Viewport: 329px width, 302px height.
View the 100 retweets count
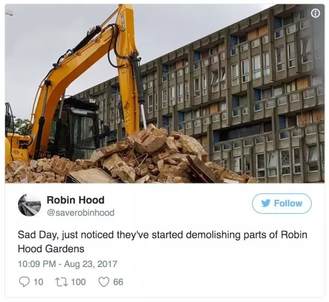coord(78,282)
